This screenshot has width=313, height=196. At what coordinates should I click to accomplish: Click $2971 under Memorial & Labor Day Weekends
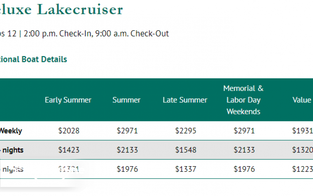click(x=244, y=131)
